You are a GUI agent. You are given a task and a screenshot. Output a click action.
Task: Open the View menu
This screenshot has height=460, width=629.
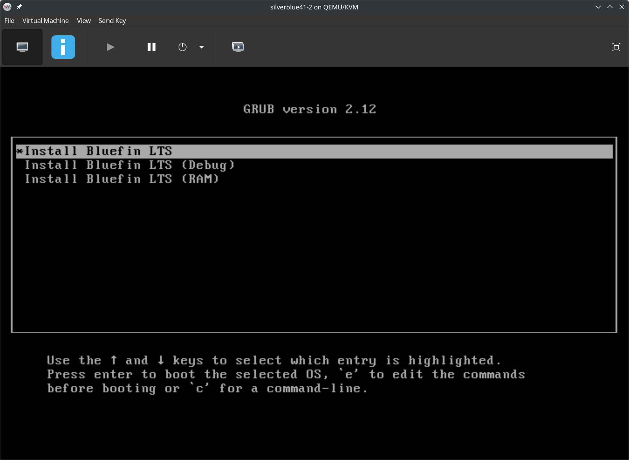(84, 21)
